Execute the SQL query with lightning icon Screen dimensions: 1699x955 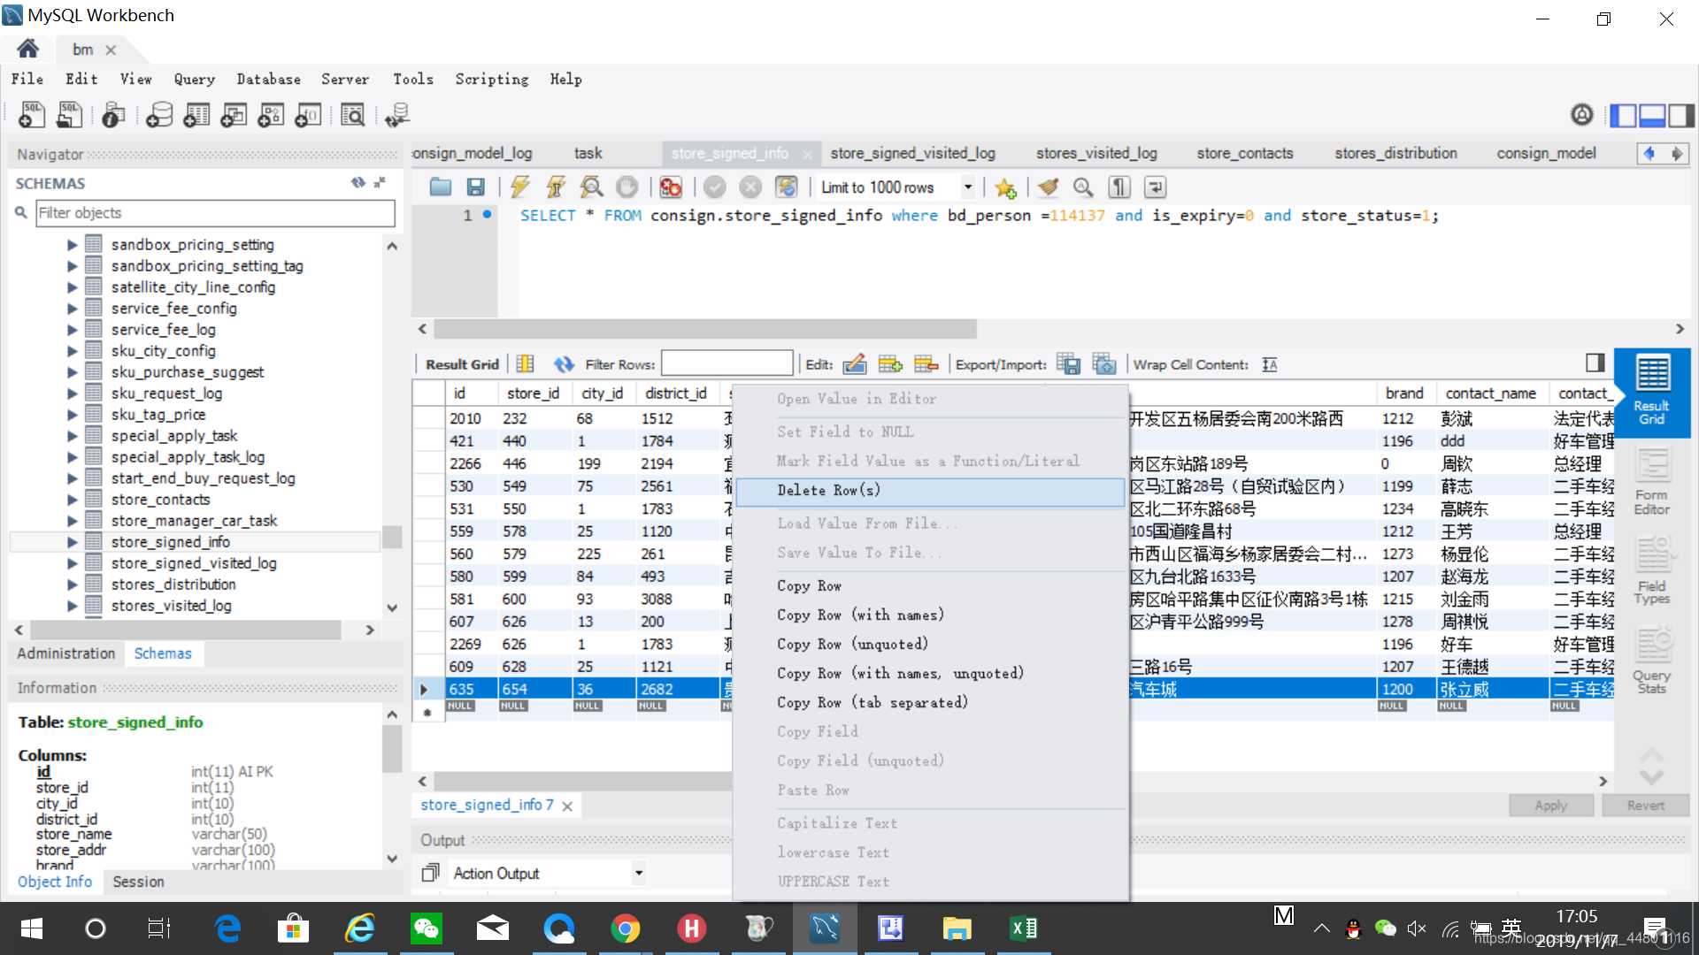click(x=519, y=187)
